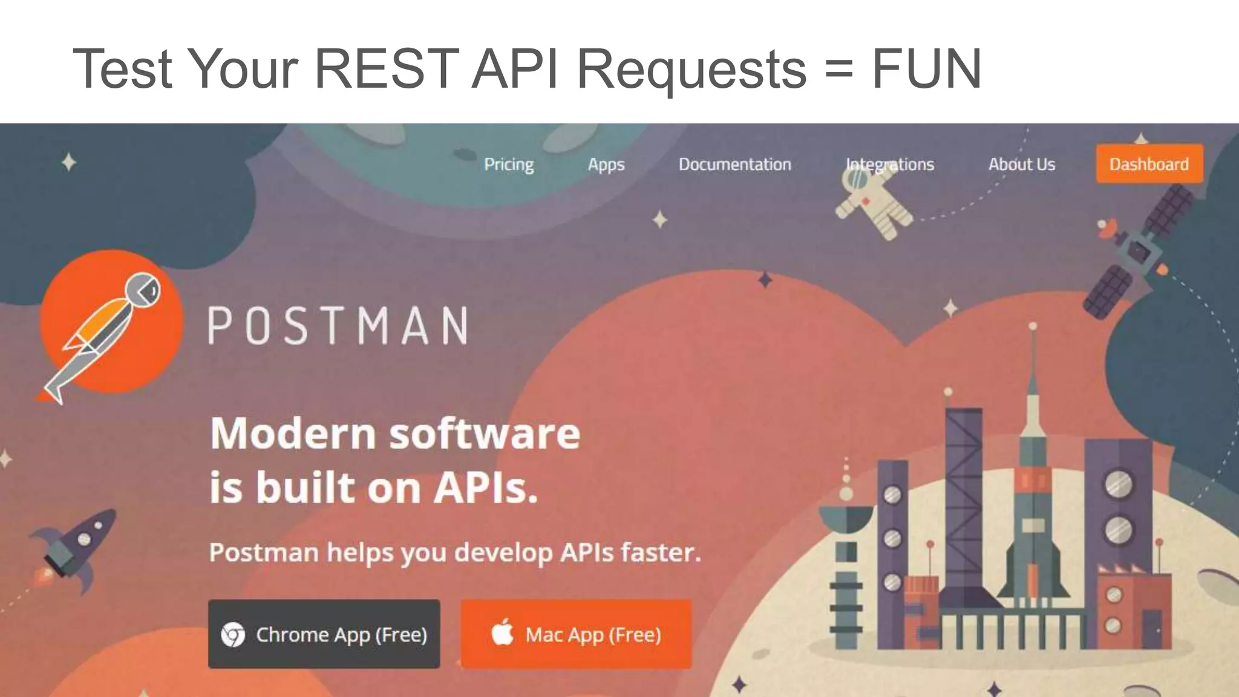
Task: Click the 'Postman helps you develop APIs faster' tagline
Action: pos(455,552)
